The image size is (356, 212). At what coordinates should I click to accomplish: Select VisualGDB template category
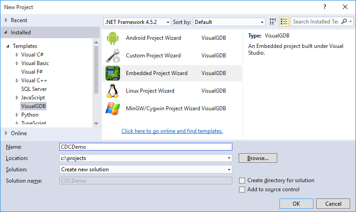[x=34, y=106]
